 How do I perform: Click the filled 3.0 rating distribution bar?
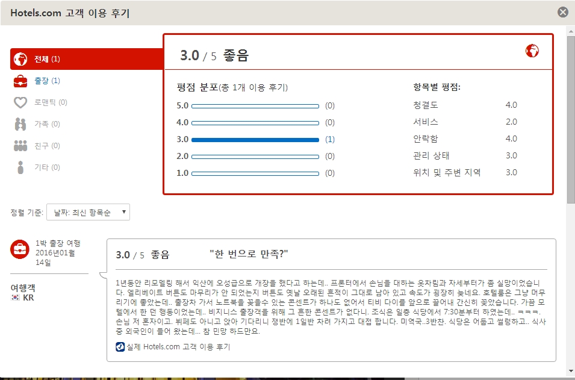click(x=255, y=140)
